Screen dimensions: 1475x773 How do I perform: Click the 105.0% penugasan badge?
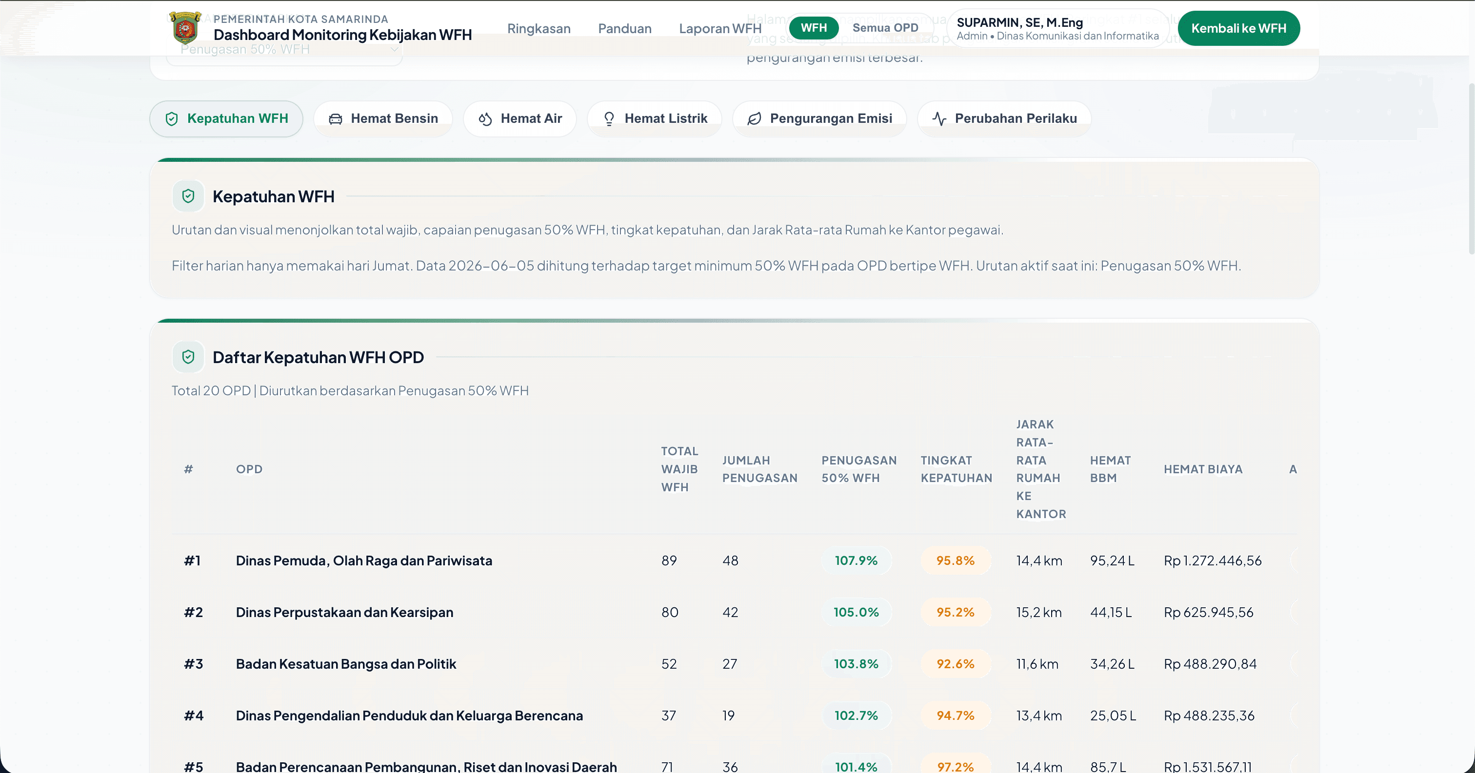pos(856,612)
